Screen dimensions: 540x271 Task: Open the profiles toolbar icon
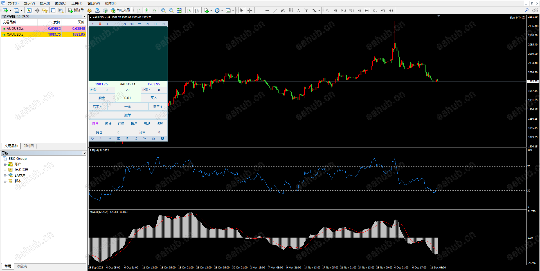tap(17, 10)
